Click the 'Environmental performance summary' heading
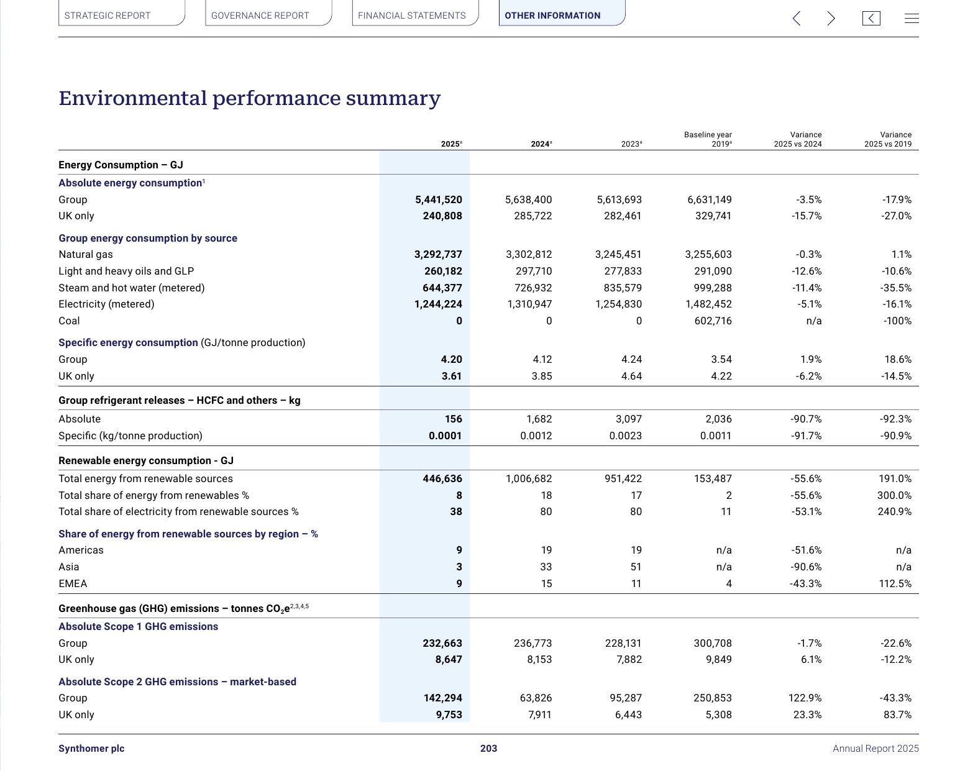This screenshot has width=978, height=771. pos(250,98)
